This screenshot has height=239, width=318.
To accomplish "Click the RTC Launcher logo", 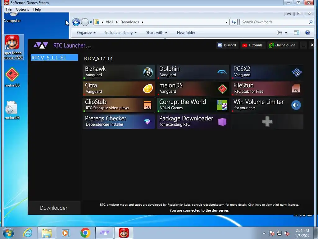I will point(41,45).
